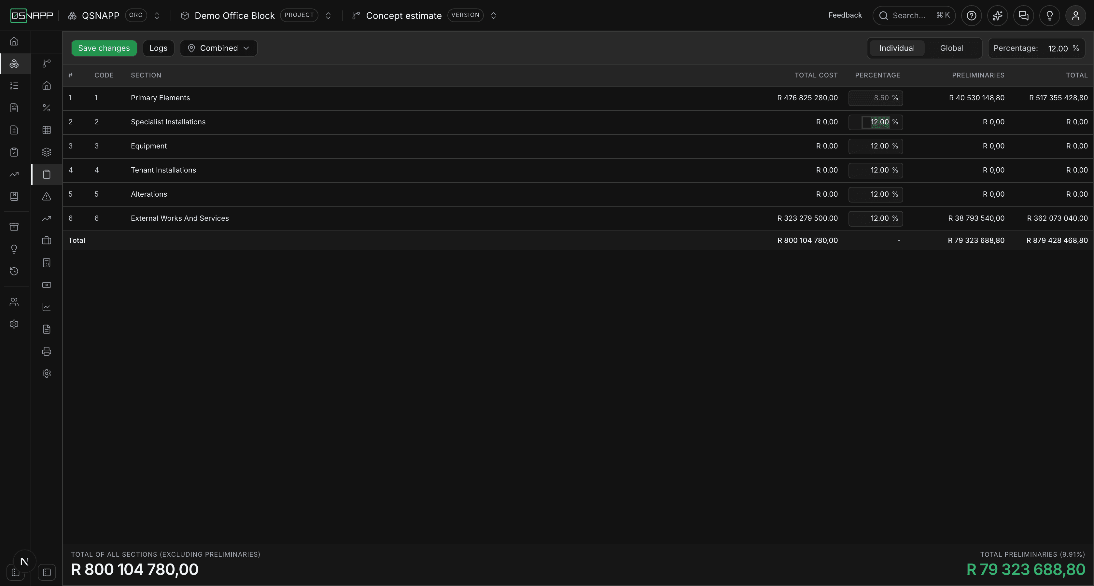Screen dimensions: 1094x586
Task: Open the team users icon in left sidebar
Action: (x=14, y=302)
